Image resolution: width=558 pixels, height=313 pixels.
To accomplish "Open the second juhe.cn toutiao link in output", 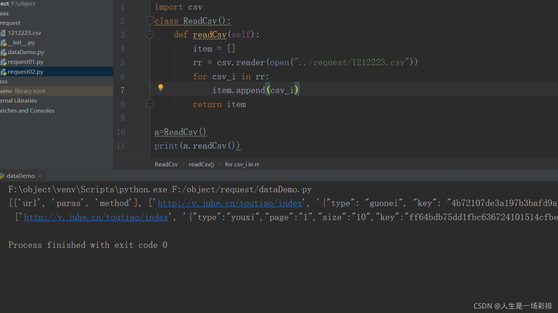I will pyautogui.click(x=96, y=217).
